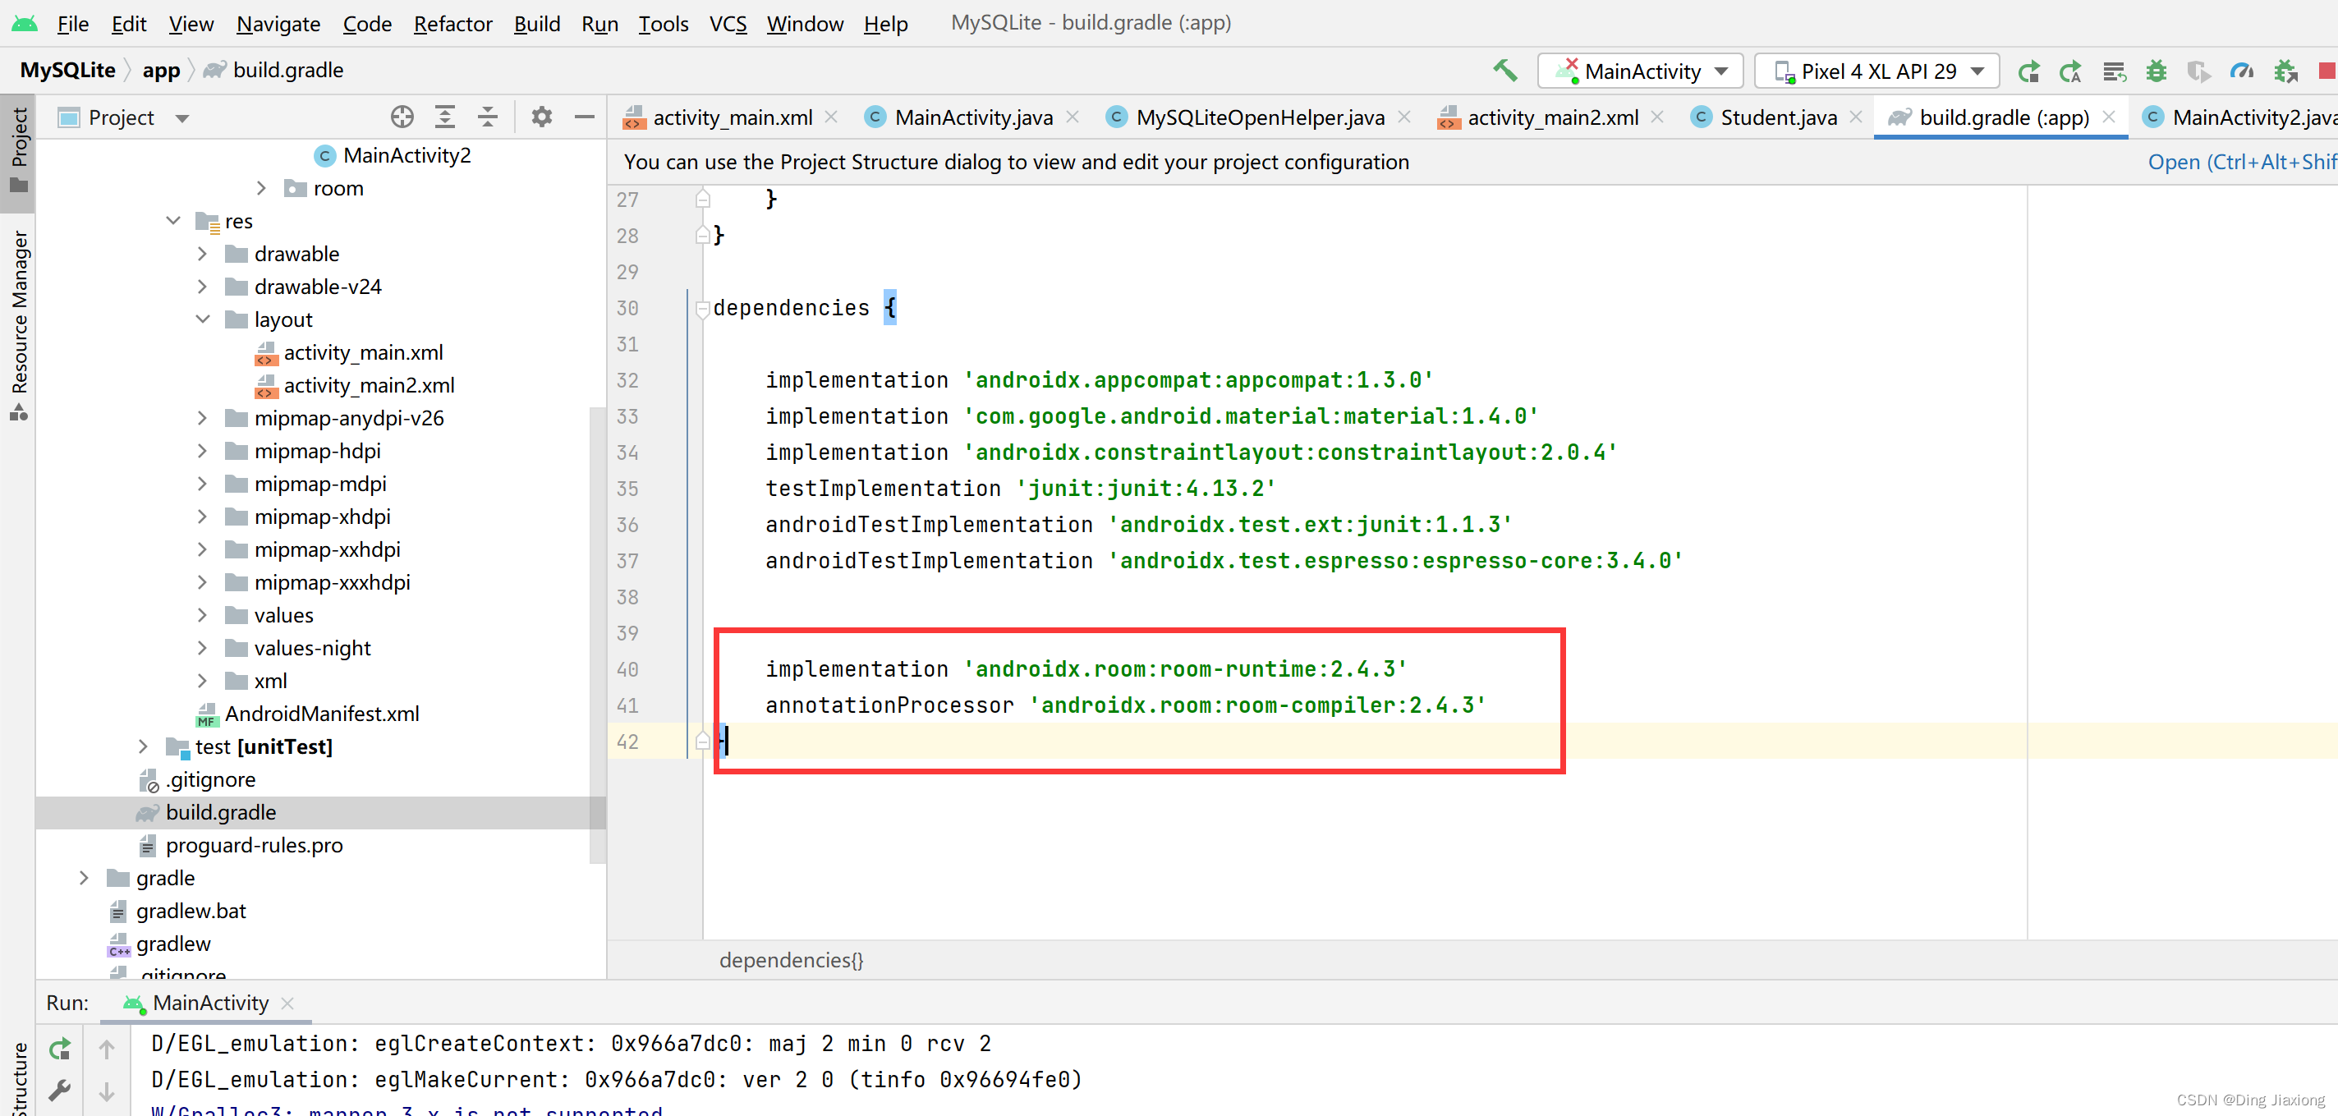
Task: Toggle the Project tool window sidebar
Action: click(x=18, y=149)
